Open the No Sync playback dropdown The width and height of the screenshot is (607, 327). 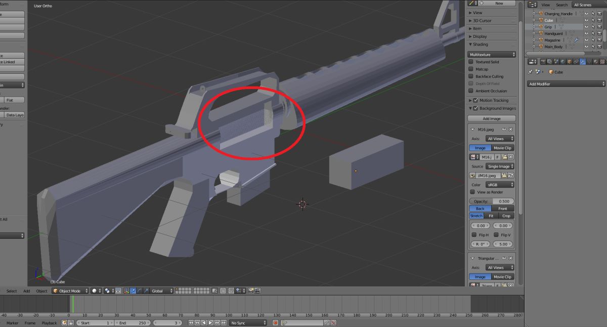click(x=248, y=323)
